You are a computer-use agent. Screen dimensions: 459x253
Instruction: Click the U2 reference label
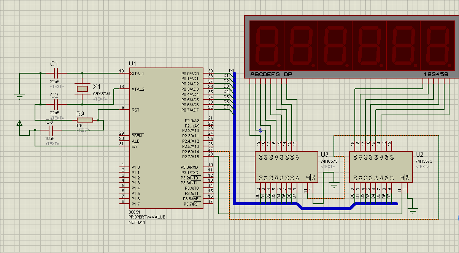(419, 154)
